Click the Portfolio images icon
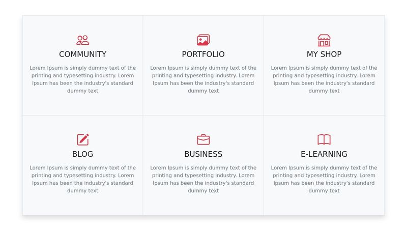 tap(203, 40)
